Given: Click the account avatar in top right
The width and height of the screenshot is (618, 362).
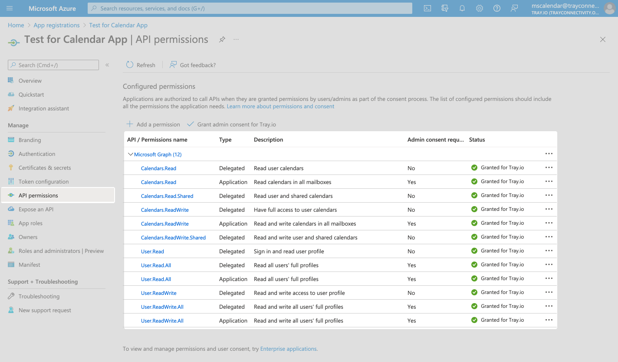Looking at the screenshot, I should point(609,8).
